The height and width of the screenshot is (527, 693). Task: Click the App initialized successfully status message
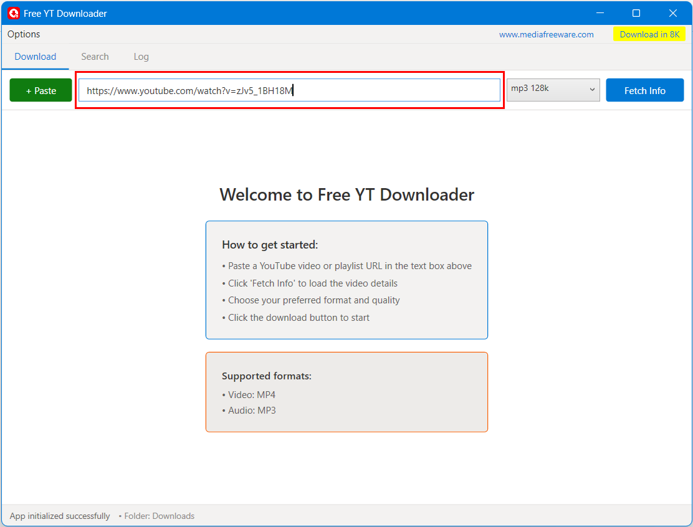coord(60,516)
